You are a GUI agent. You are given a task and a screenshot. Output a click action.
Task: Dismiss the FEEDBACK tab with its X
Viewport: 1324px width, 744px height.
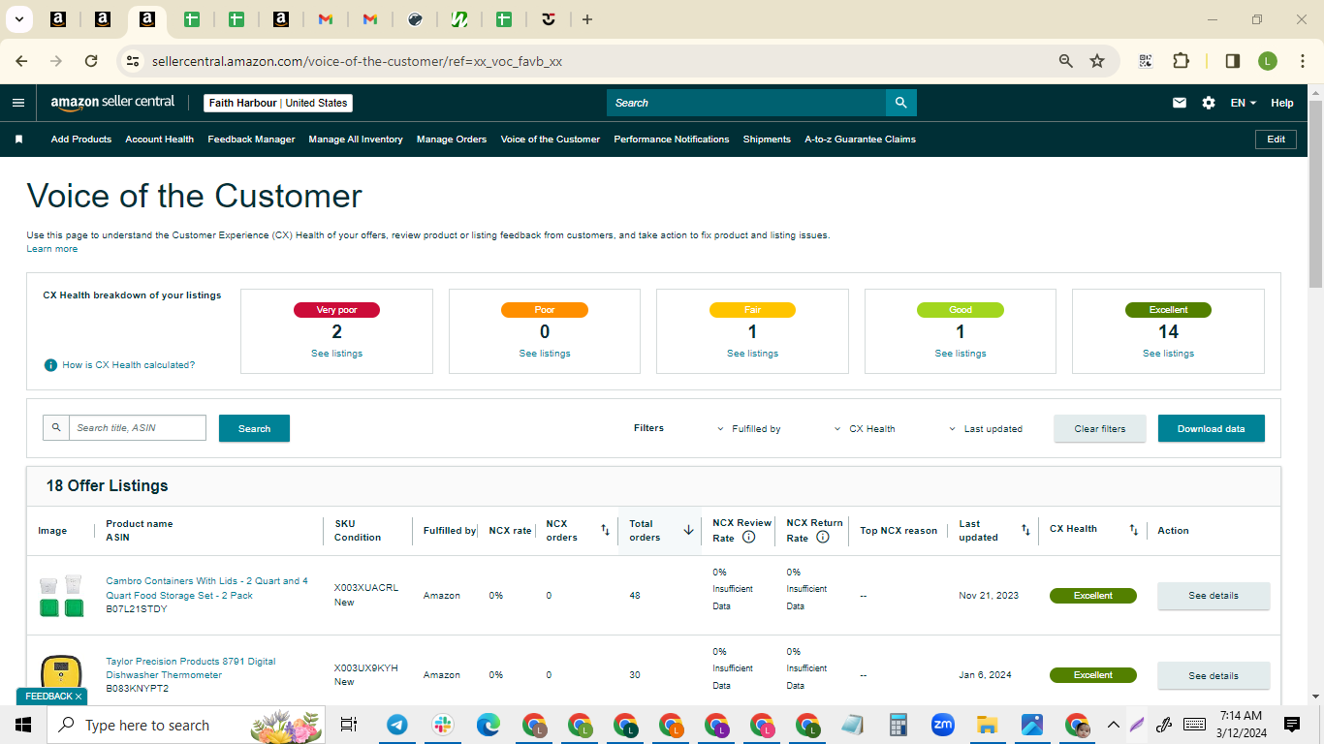pos(79,697)
